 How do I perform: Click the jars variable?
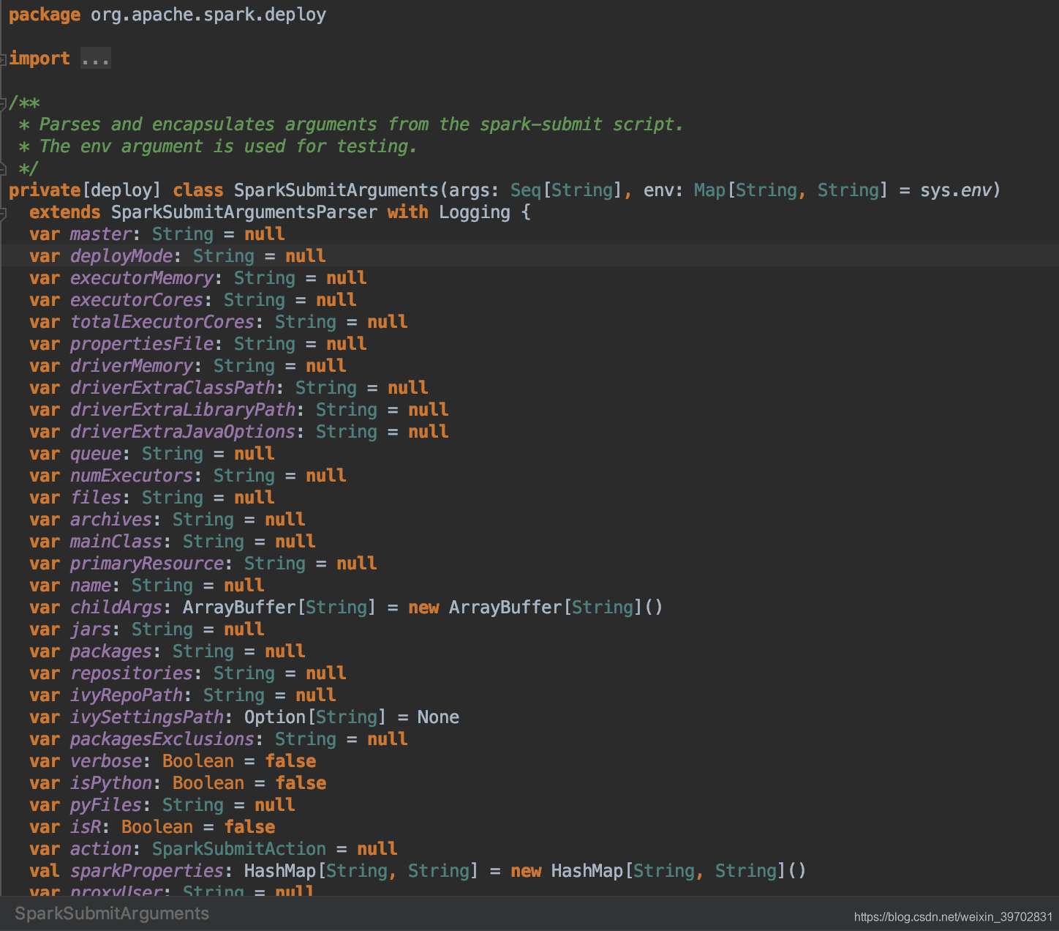point(91,629)
